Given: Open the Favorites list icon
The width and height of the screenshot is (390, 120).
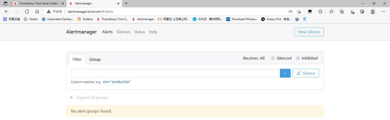Looking at the screenshot, I should (332, 12).
